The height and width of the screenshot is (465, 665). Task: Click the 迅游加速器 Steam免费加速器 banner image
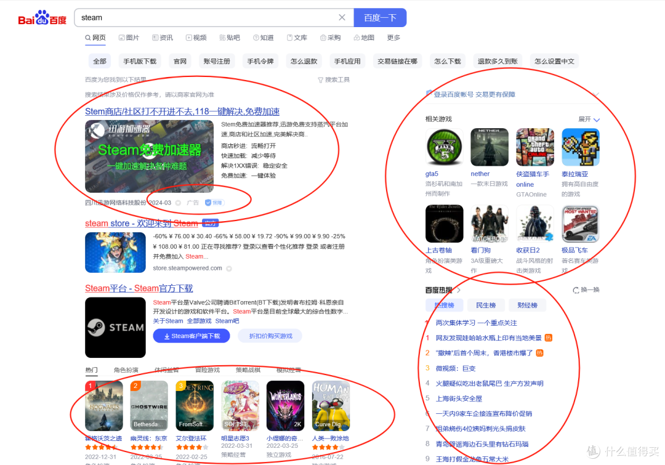click(x=149, y=156)
